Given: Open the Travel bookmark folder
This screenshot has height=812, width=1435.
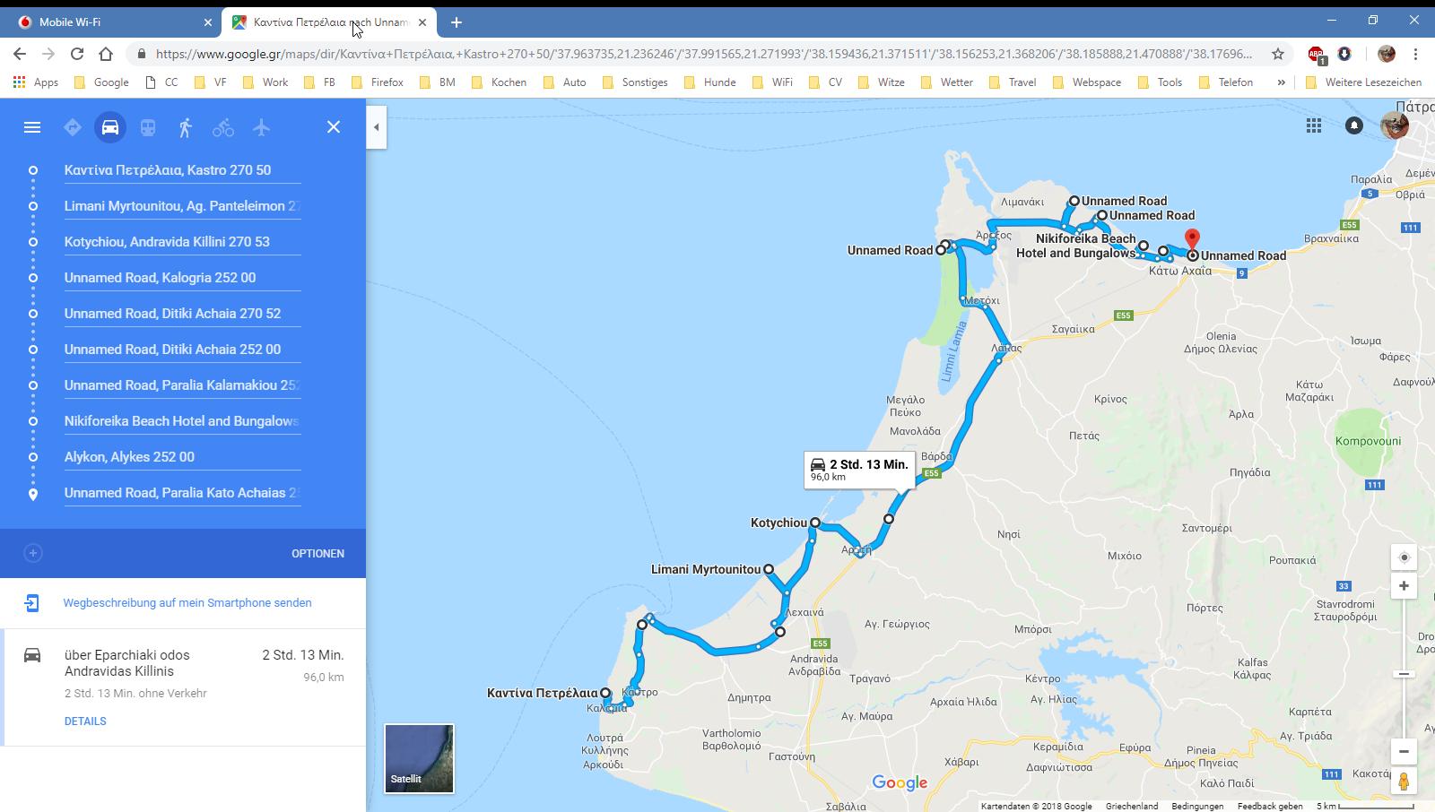Looking at the screenshot, I should pos(1013,82).
